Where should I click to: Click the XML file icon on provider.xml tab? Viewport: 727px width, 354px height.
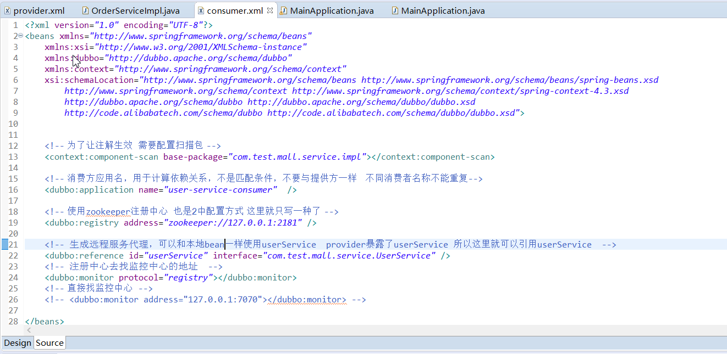tap(8, 10)
